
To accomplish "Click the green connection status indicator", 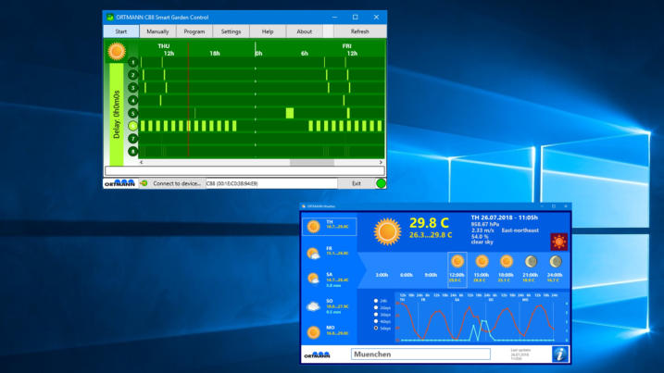I will pos(380,183).
